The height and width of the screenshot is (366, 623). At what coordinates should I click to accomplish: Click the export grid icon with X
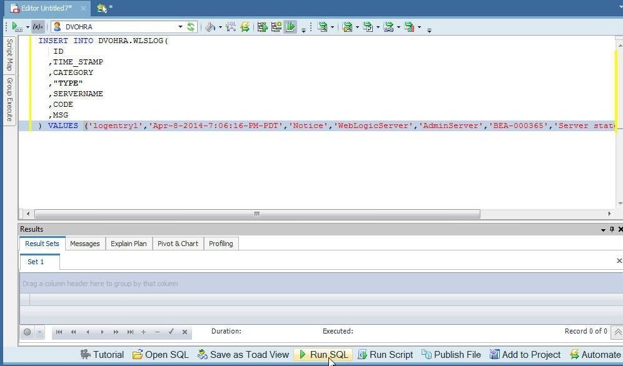coord(323,27)
